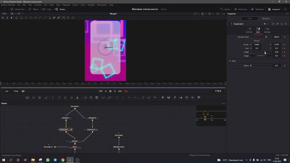Toggle Duplicate1 enable switch in Inspector
The height and width of the screenshot is (163, 290).
[231, 24]
